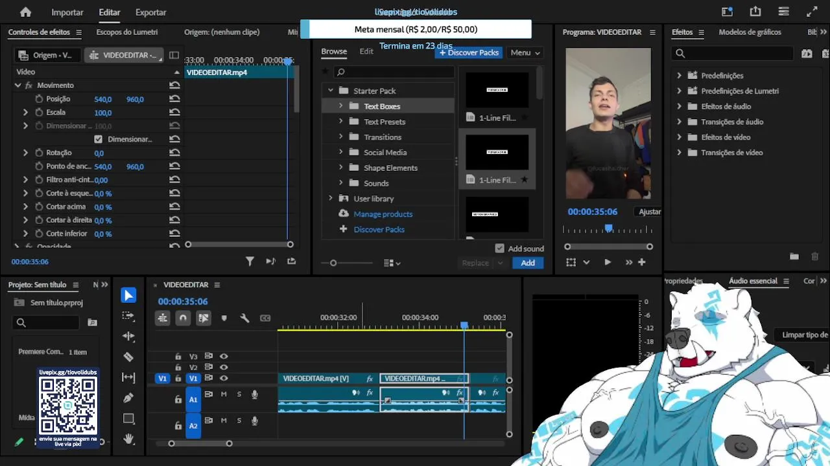
Task: Toggle V2 track output eye
Action: [x=224, y=367]
